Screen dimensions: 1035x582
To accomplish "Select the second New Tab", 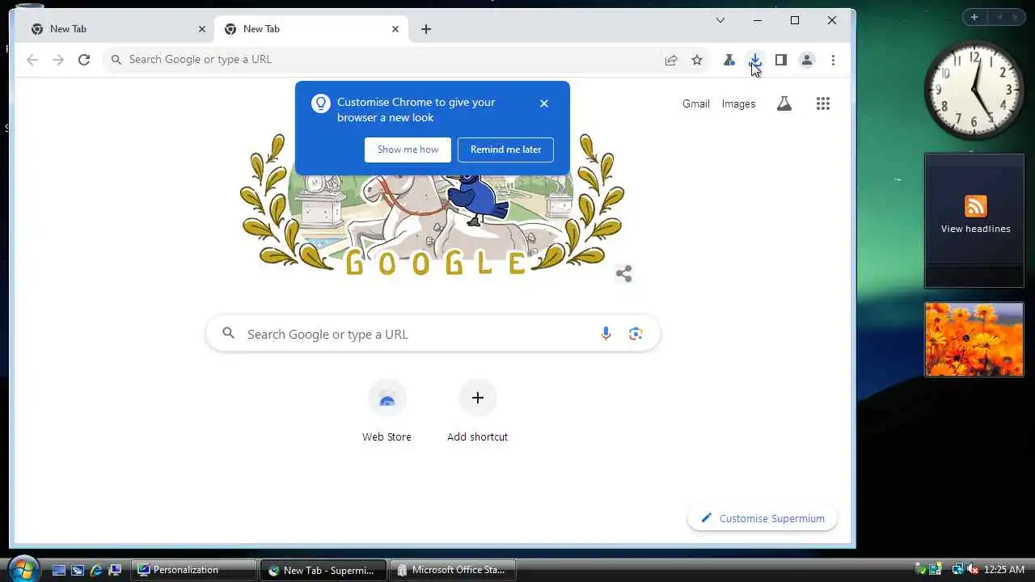I will tap(310, 29).
